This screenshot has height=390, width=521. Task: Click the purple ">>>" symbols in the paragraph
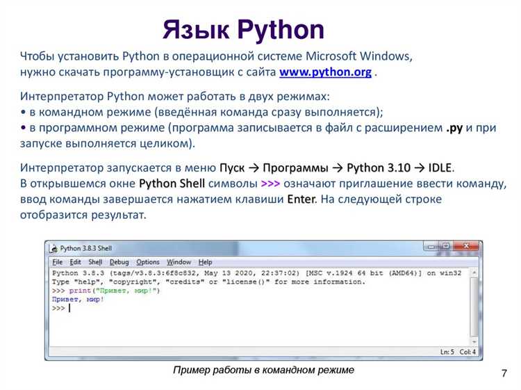tap(270, 184)
